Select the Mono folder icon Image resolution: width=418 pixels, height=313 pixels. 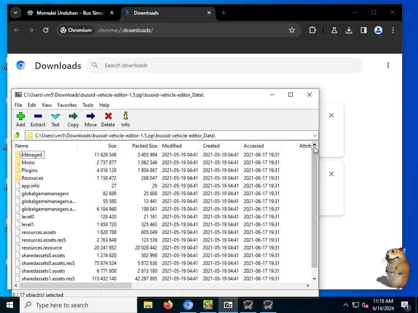point(18,162)
